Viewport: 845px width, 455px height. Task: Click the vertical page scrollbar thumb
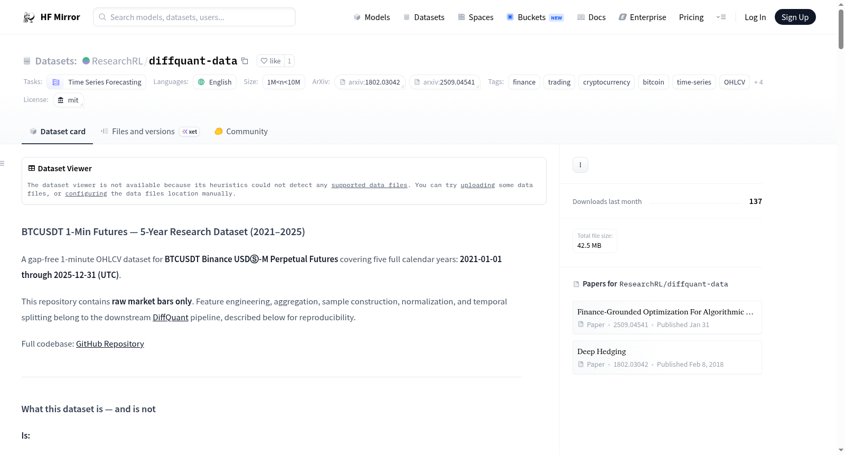(x=841, y=29)
